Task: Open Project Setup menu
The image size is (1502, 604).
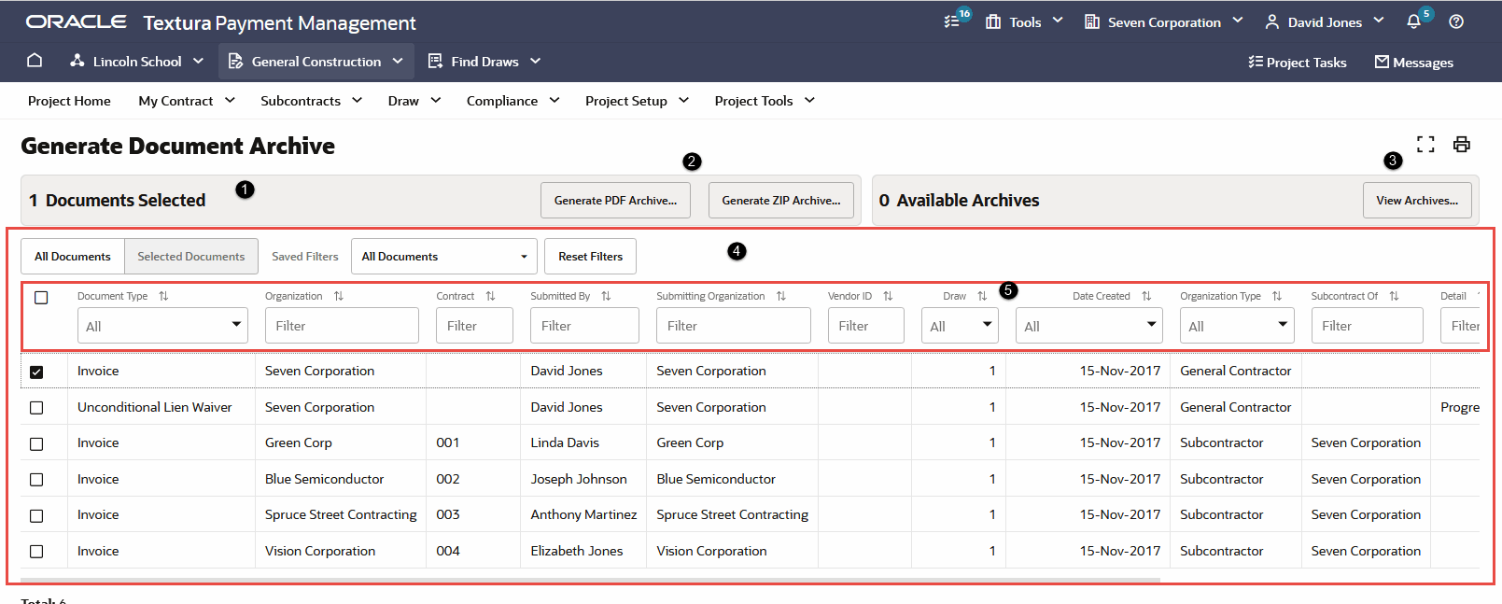Action: [x=637, y=101]
